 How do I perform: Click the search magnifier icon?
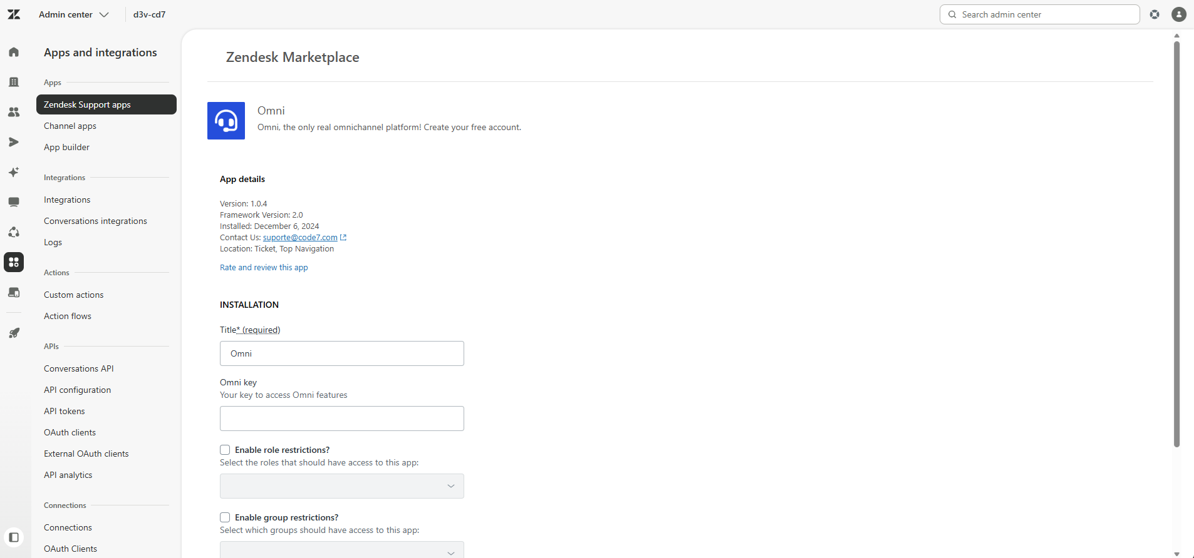pos(952,14)
